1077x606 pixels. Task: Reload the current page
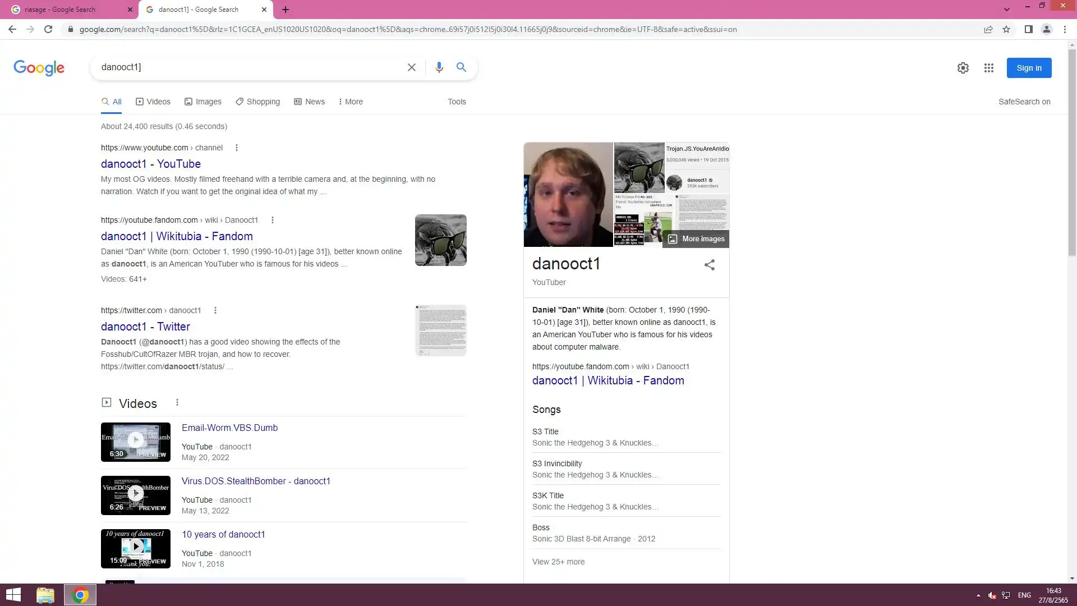pyautogui.click(x=48, y=29)
